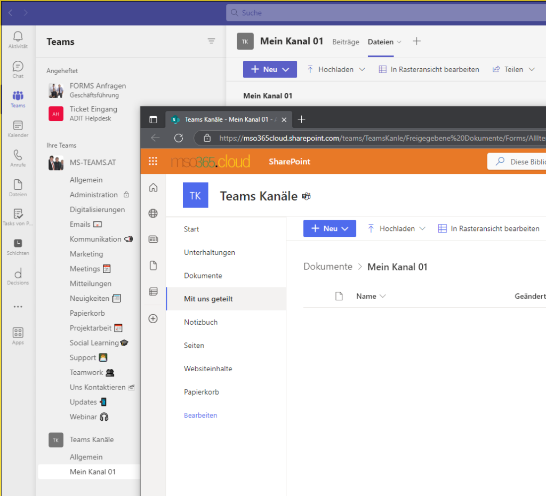Image resolution: width=546 pixels, height=496 pixels.
Task: Click SharePoint globe My sites icon
Action: point(153,213)
